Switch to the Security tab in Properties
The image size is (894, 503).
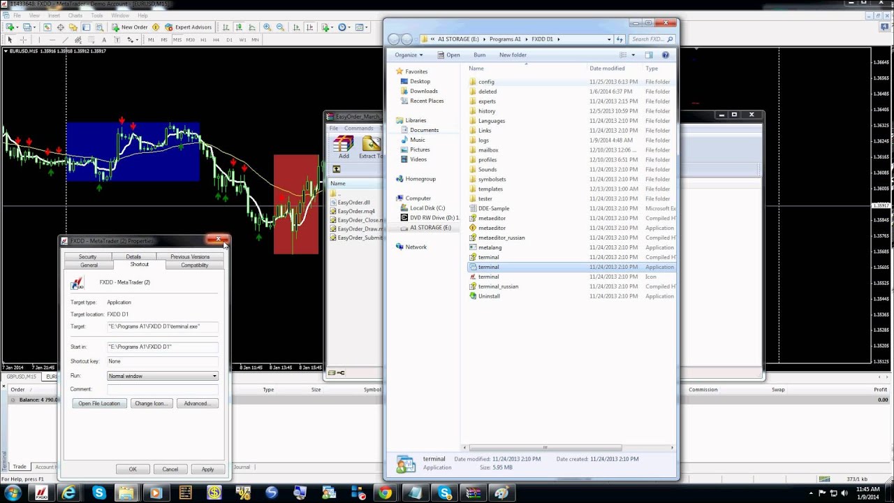click(x=87, y=256)
